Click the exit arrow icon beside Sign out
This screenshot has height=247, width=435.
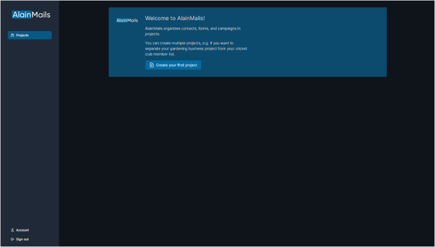tap(12, 239)
